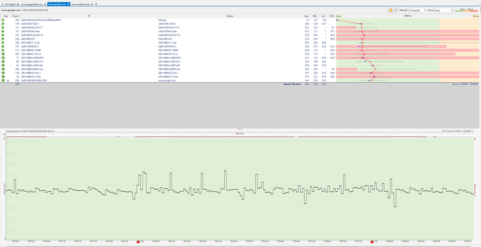Image resolution: width=481 pixels, height=247 pixels.
Task: Click the IP column header
Action: click(x=89, y=16)
